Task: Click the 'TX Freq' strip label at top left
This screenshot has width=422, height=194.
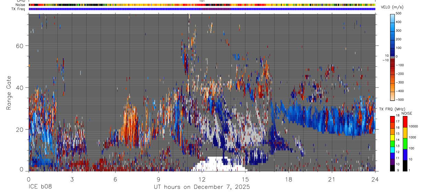Action: click(x=18, y=9)
